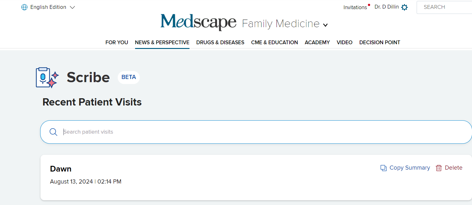Click the Search patient visits field

[x=253, y=132]
